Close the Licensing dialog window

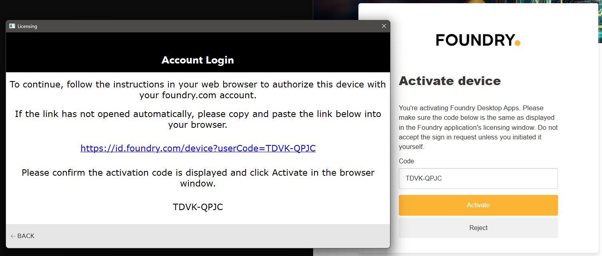(x=384, y=26)
